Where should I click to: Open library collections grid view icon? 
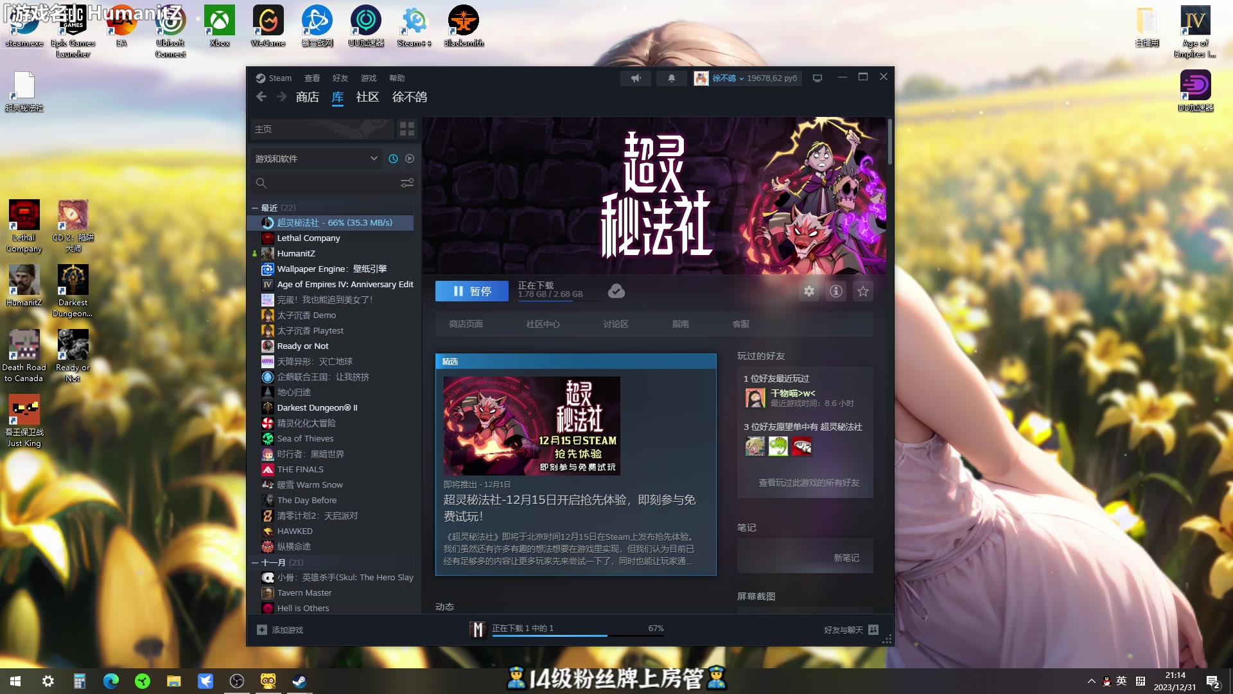[407, 129]
